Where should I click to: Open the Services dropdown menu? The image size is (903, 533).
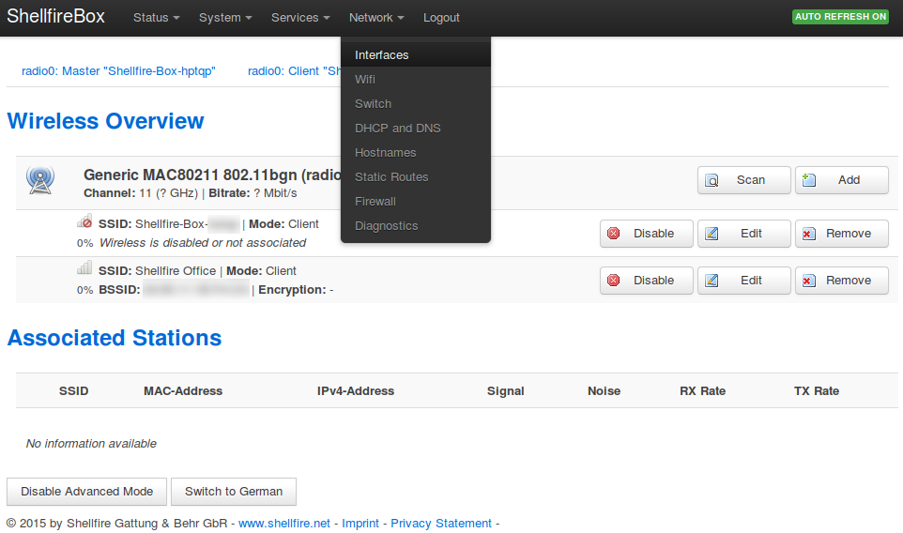[300, 17]
